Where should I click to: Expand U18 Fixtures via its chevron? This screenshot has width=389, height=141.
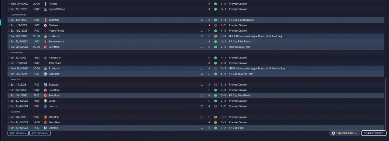47,133
